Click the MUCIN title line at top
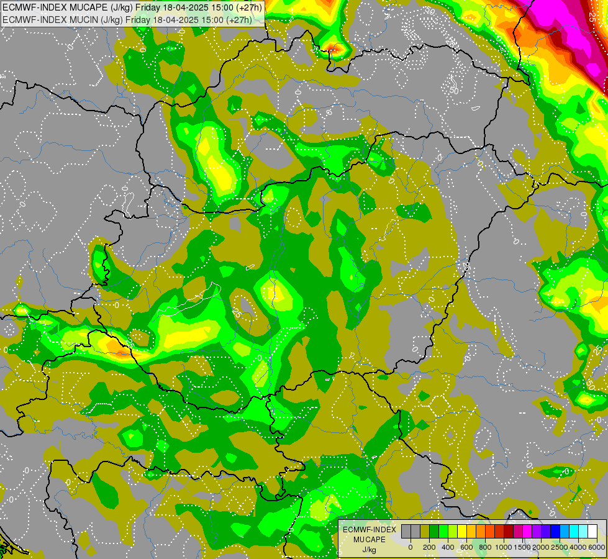 127,19
